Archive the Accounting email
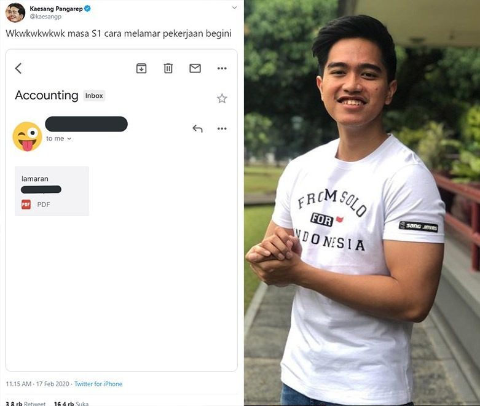Screen dimensions: 480x406 pos(141,68)
